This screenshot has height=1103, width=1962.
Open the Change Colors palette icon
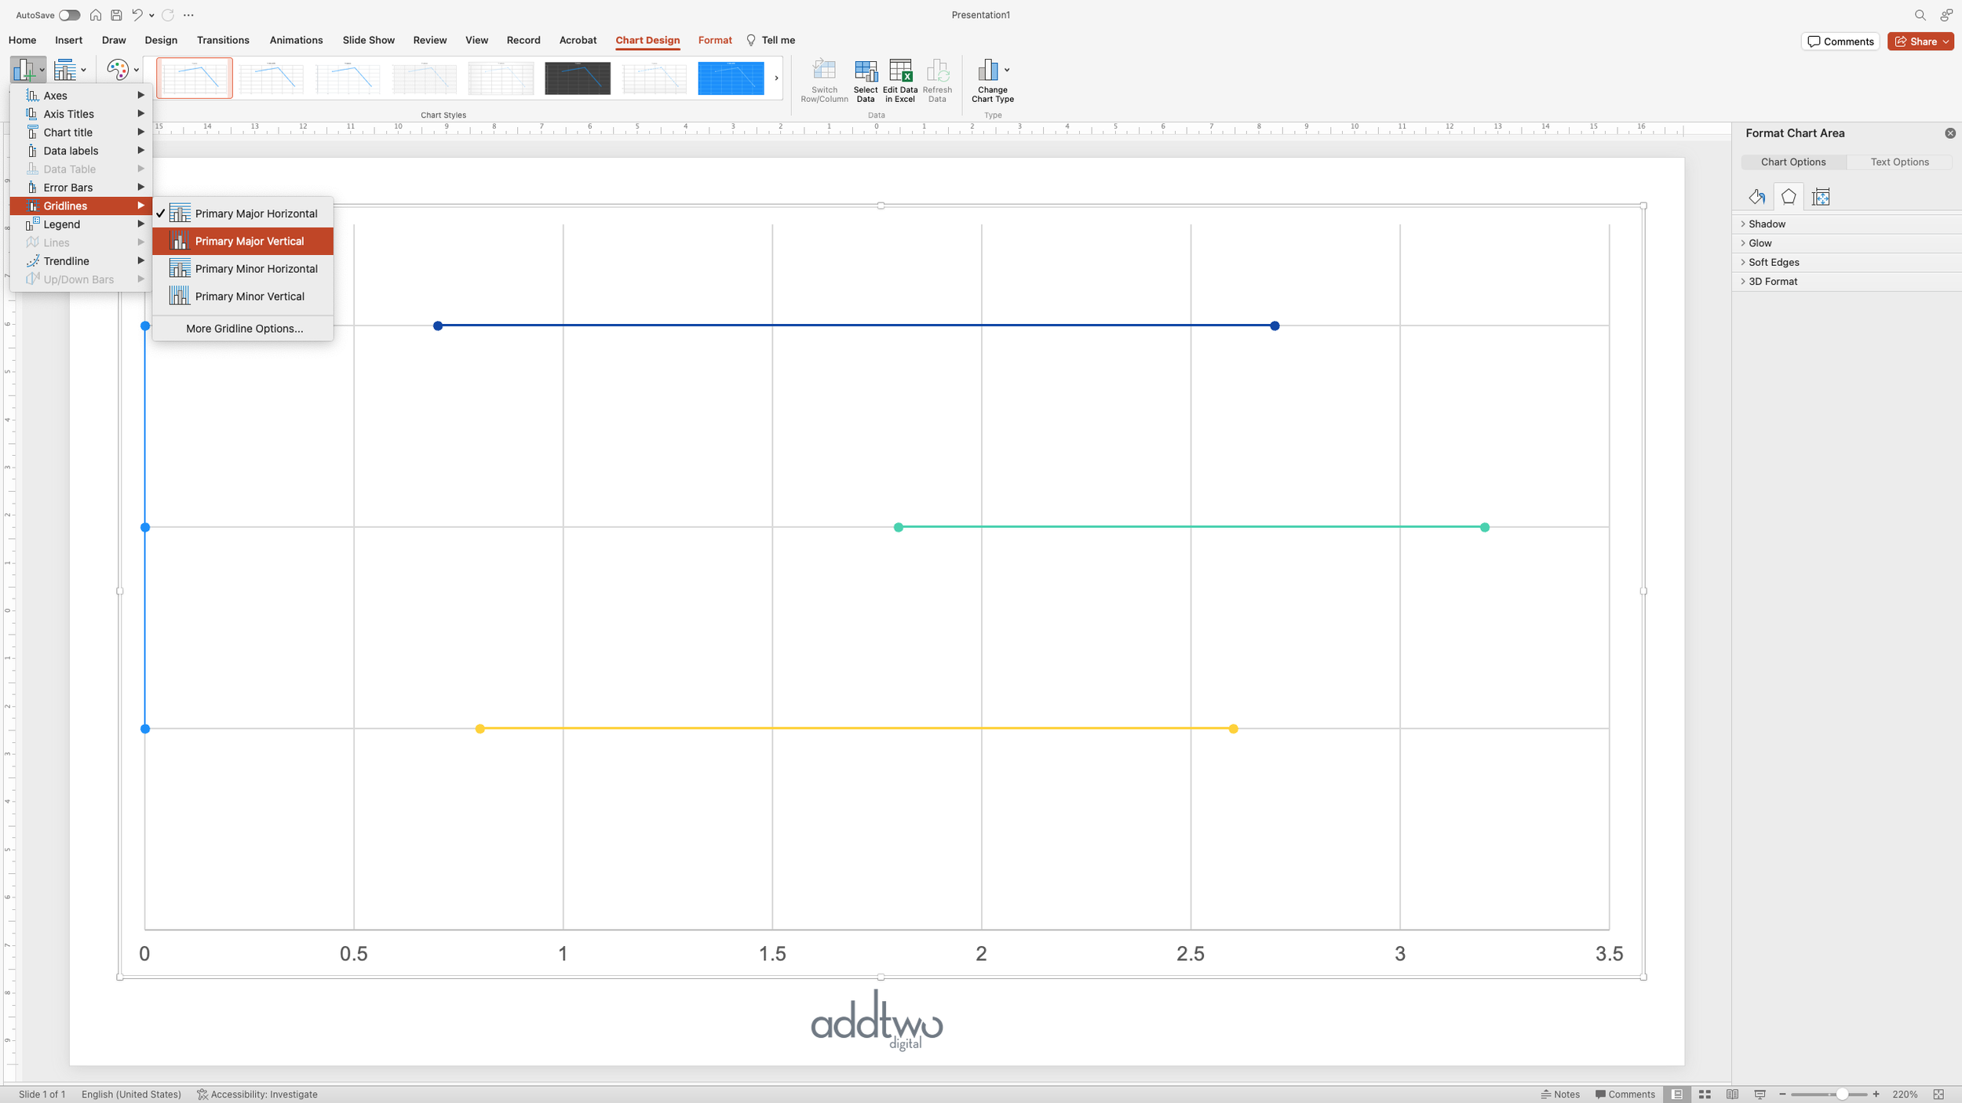coord(118,71)
